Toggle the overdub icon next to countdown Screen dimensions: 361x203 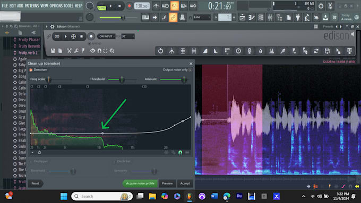(x=184, y=6)
